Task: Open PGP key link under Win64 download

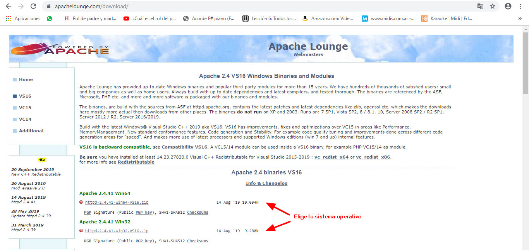Action: pyautogui.click(x=144, y=212)
